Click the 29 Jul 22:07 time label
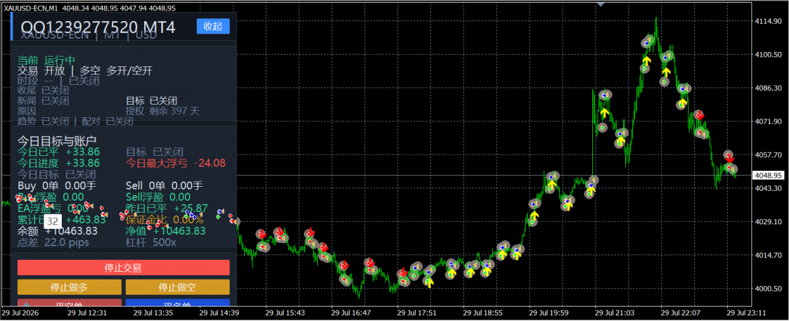This screenshot has height=321, width=789. pyautogui.click(x=681, y=312)
